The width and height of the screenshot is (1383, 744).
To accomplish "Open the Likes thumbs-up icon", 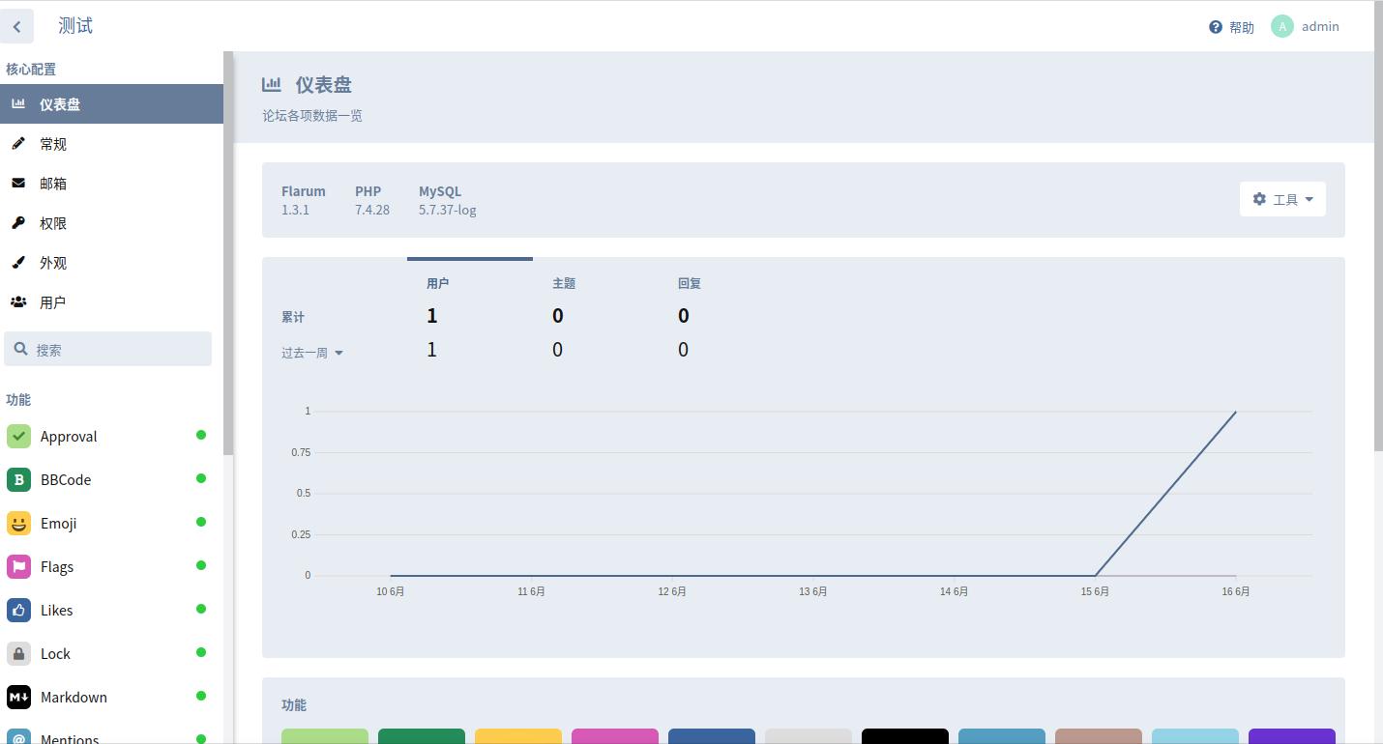I will tap(18, 610).
